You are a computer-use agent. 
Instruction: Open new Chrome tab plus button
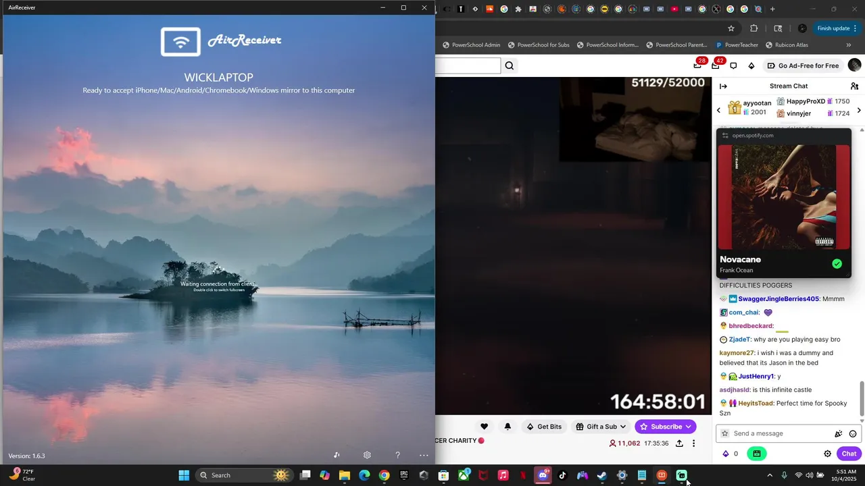click(x=772, y=9)
